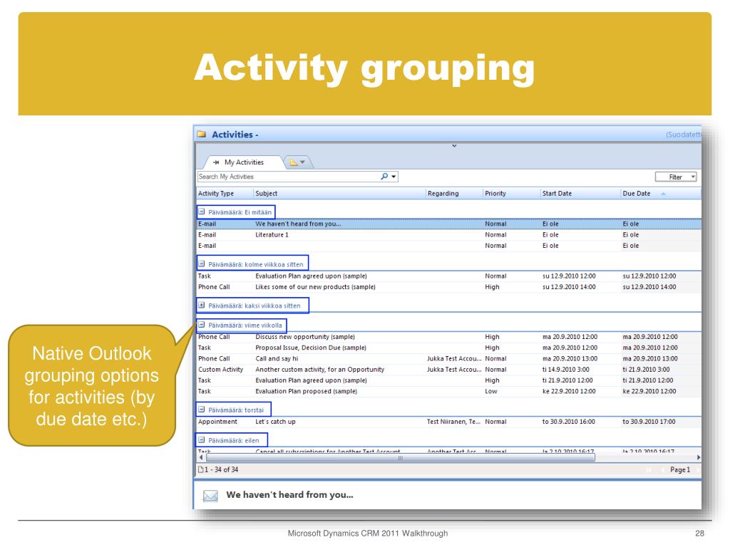Click the "Low" priority cell

[x=491, y=391]
